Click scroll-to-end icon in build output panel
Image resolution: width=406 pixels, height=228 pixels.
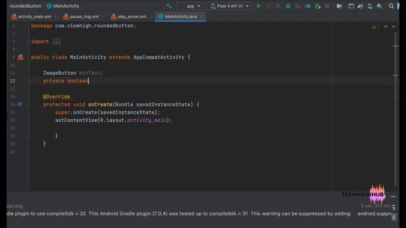(x=393, y=217)
